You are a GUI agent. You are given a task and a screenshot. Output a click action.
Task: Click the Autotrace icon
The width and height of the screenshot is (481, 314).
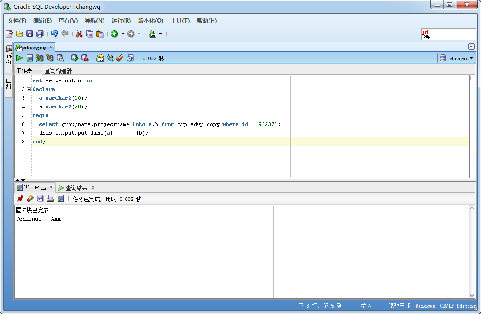pyautogui.click(x=40, y=58)
